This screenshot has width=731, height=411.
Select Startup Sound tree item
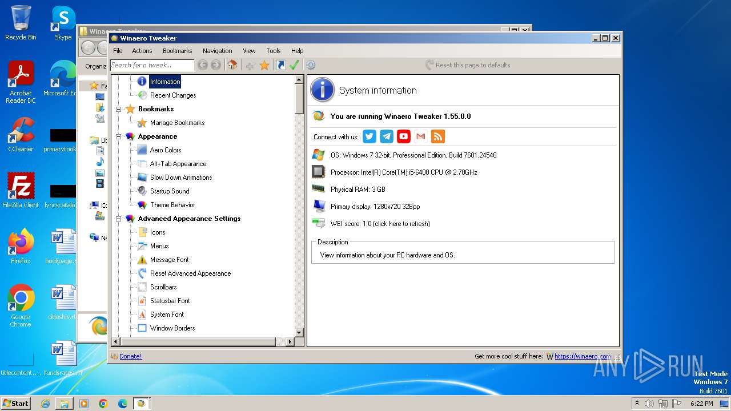(x=170, y=191)
